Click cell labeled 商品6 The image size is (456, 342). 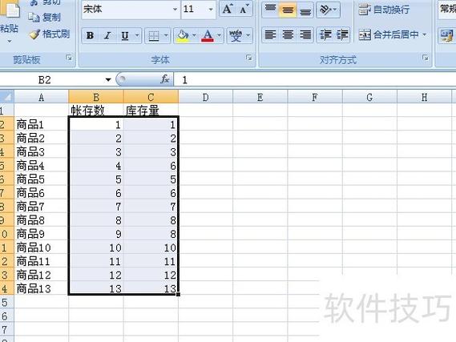[42, 193]
